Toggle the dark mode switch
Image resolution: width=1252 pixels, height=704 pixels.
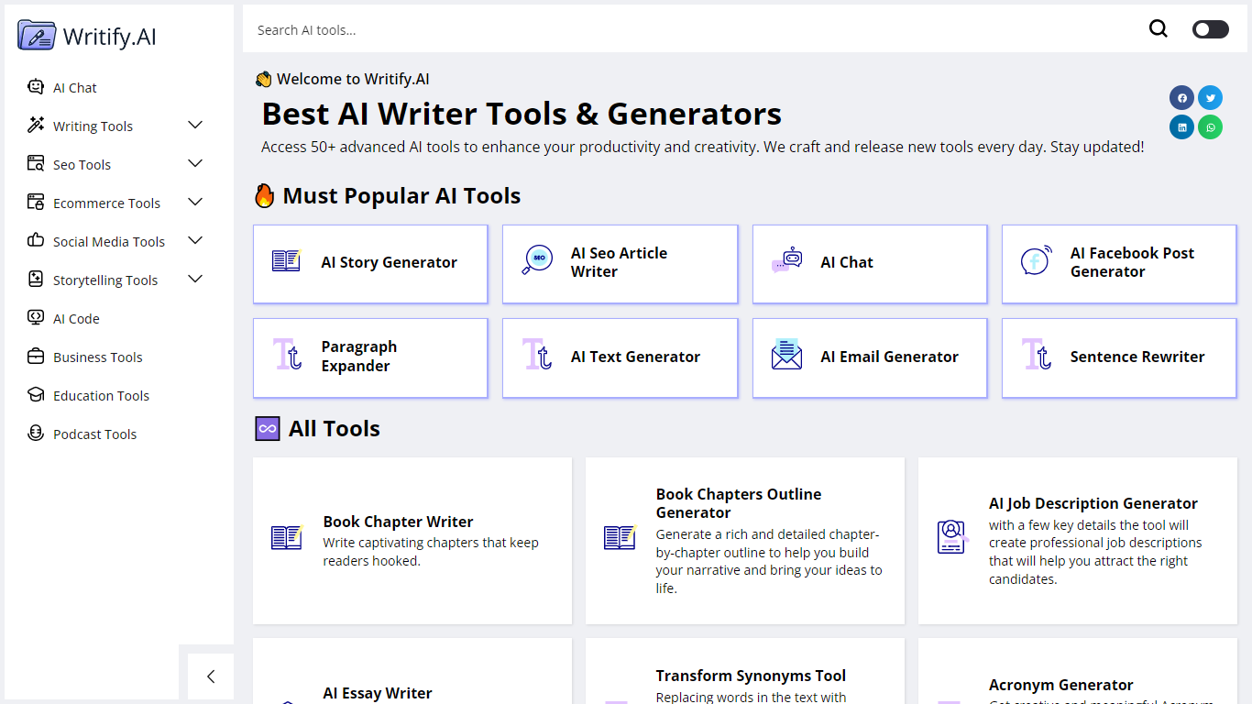tap(1211, 29)
